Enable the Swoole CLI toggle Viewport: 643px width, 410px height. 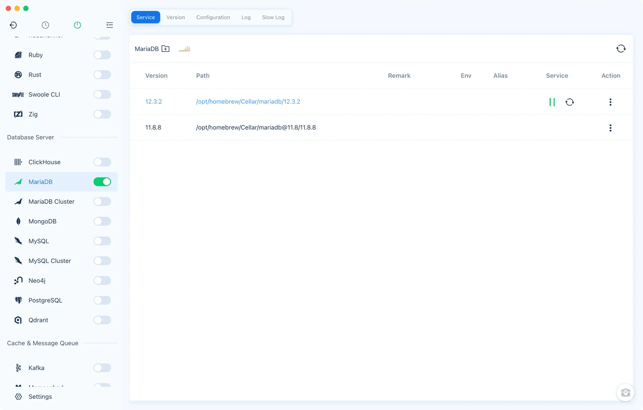tap(102, 94)
